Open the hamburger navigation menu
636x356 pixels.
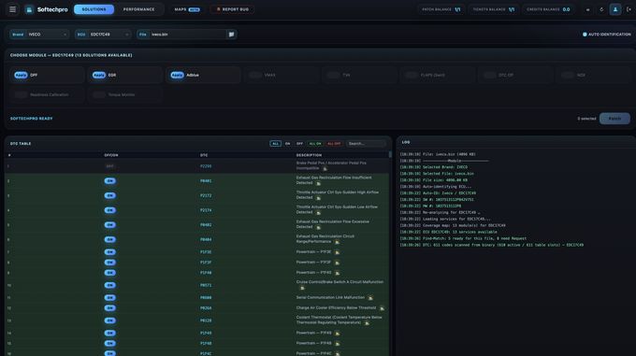tap(12, 9)
